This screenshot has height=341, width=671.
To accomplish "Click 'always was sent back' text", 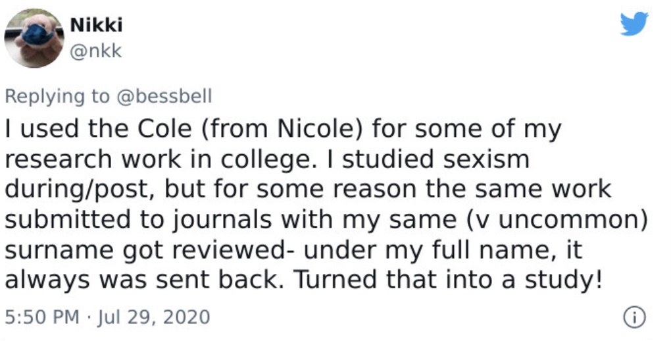I will click(141, 280).
